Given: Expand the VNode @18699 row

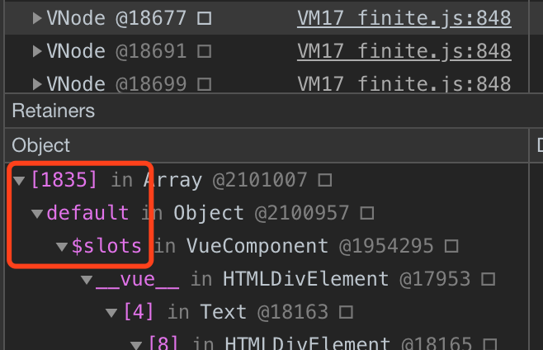Looking at the screenshot, I should tap(36, 84).
